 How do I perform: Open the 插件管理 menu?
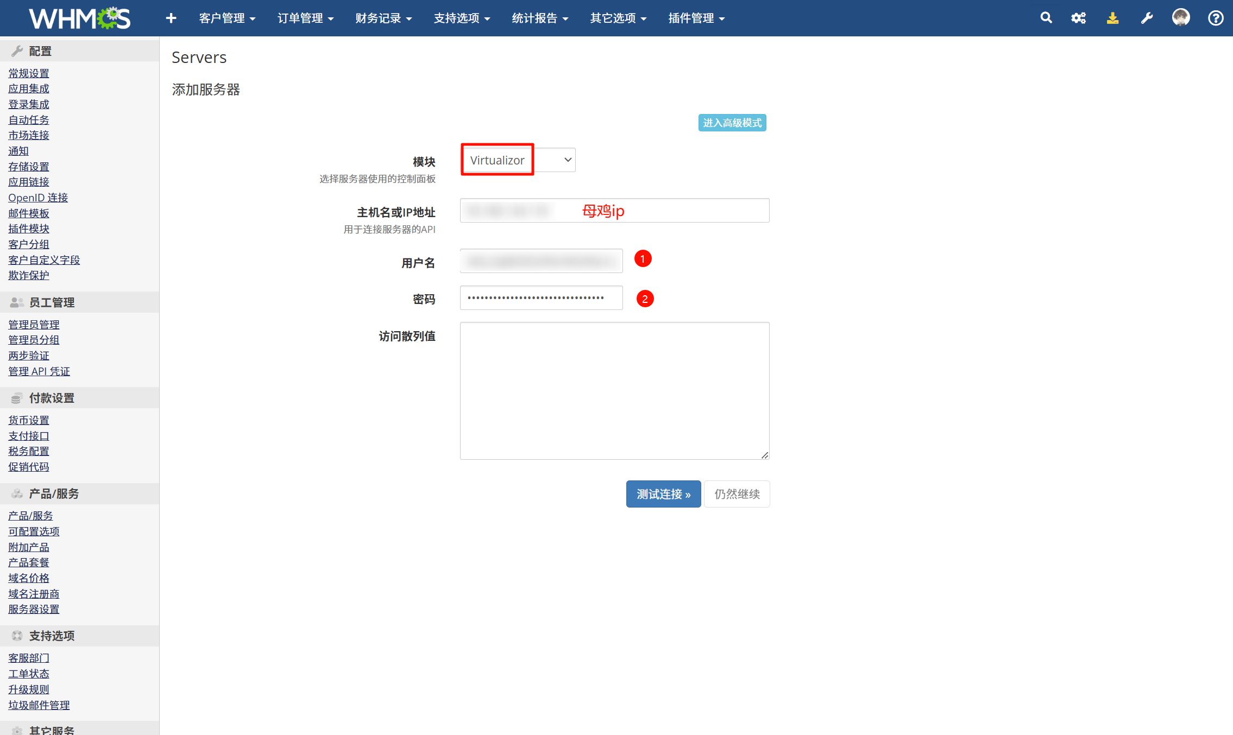[x=696, y=18]
